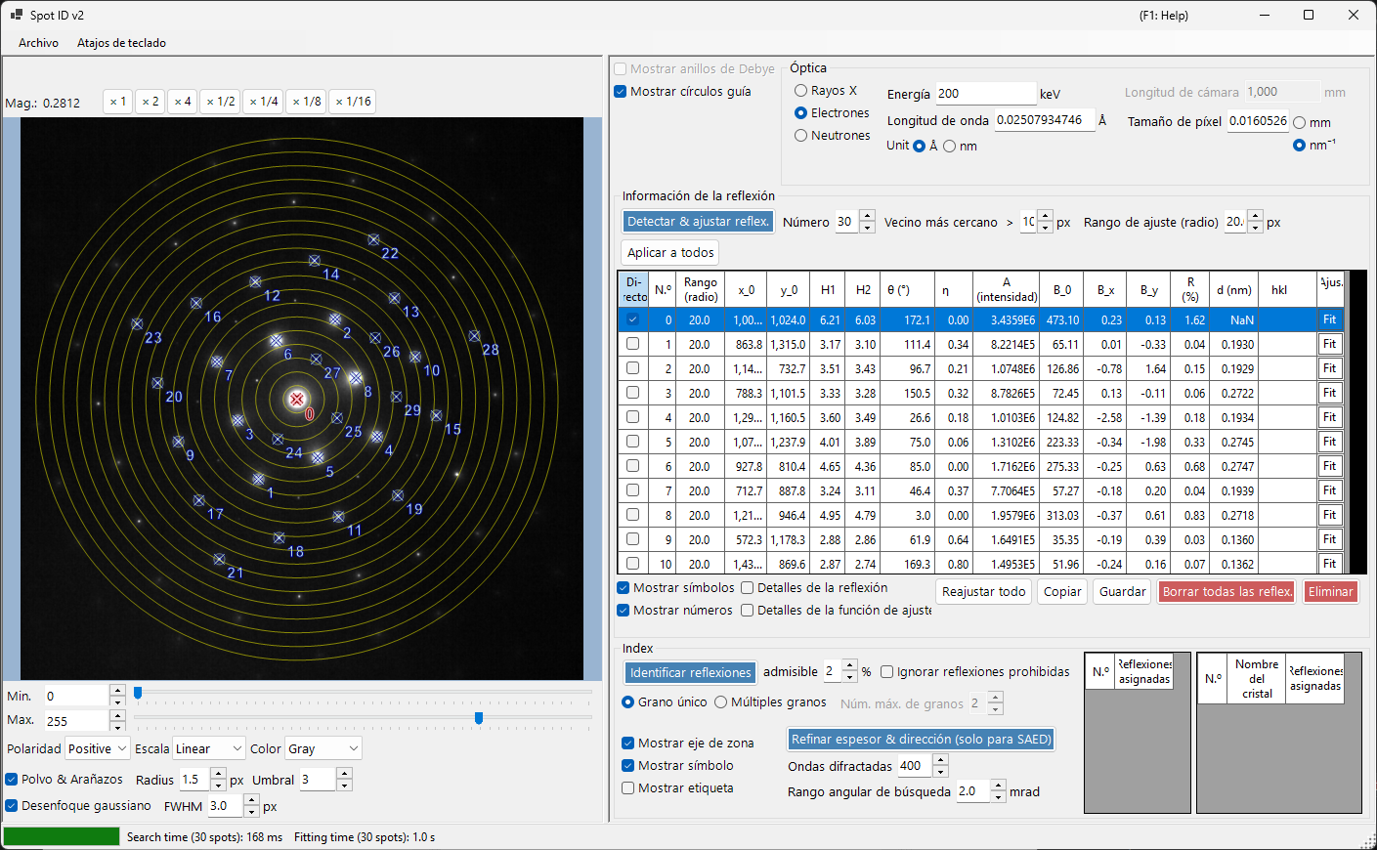Click Min intensity slider handle
The image size is (1377, 850).
(138, 693)
